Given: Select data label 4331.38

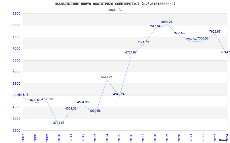Looking at the screenshot, I should tap(71, 109).
